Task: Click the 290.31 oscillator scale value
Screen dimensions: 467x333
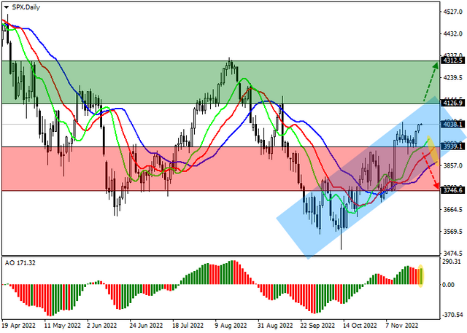Action: 452,262
